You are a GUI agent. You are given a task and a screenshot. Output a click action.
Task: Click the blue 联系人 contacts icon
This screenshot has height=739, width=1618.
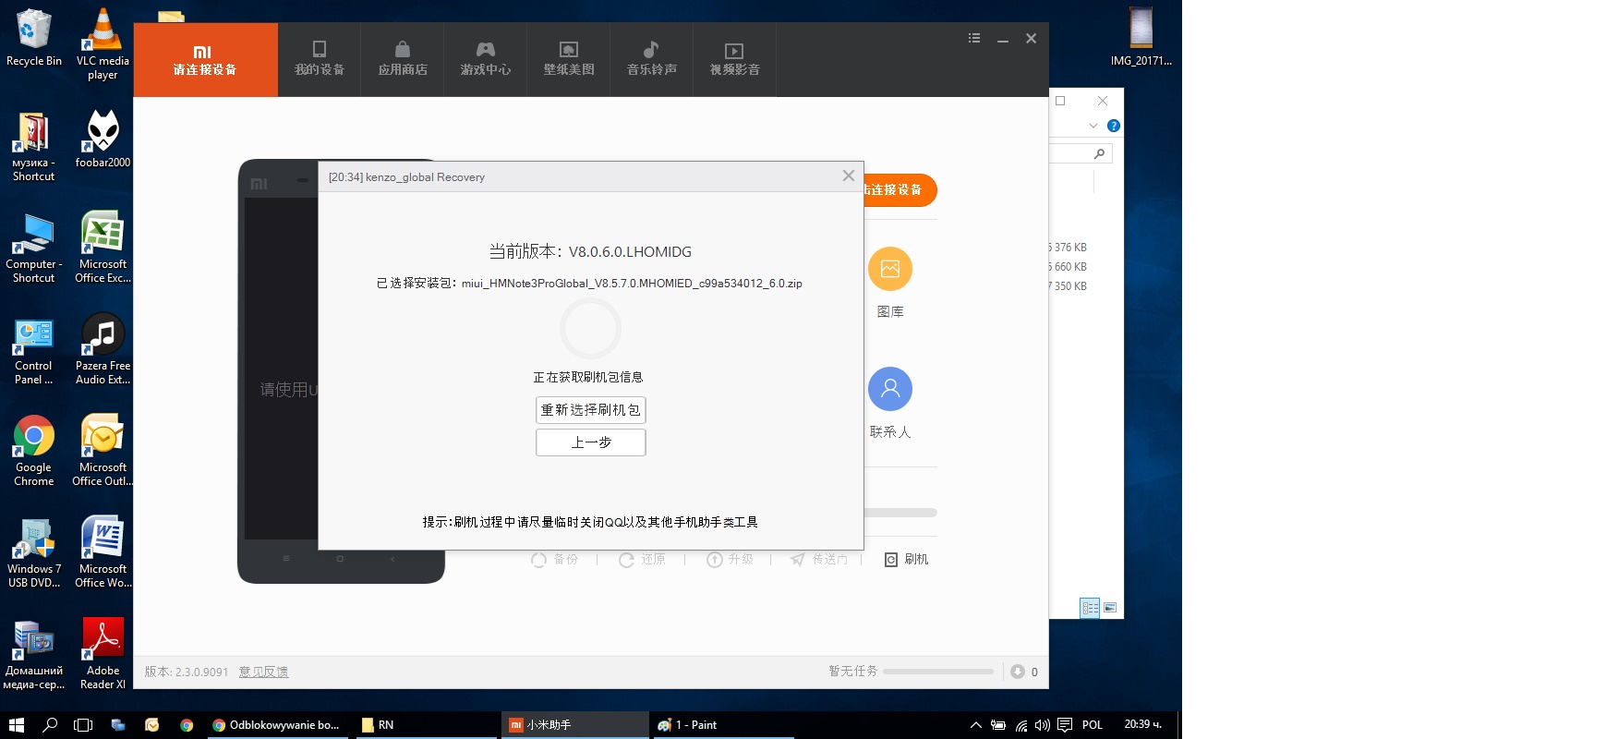889,390
